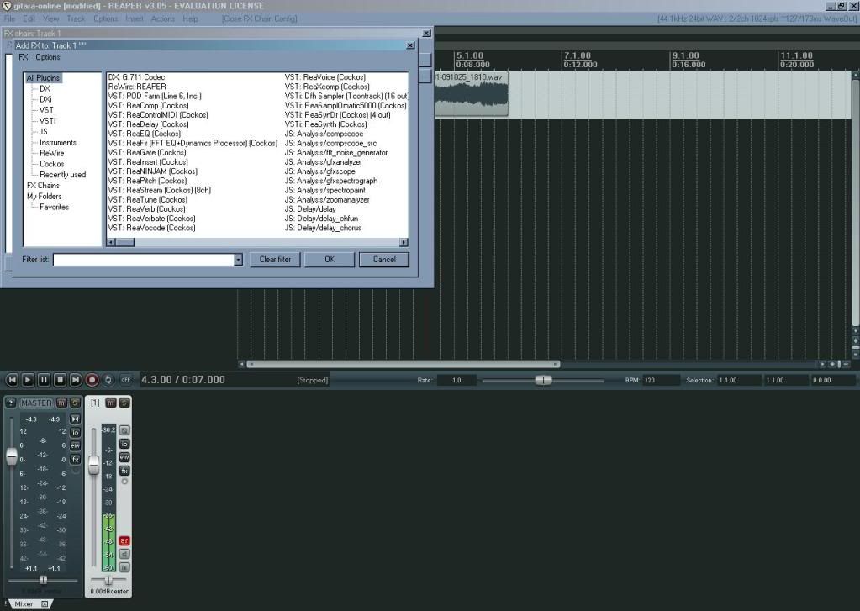Start recording with the red Record button
The image size is (860, 611).
[x=92, y=380]
